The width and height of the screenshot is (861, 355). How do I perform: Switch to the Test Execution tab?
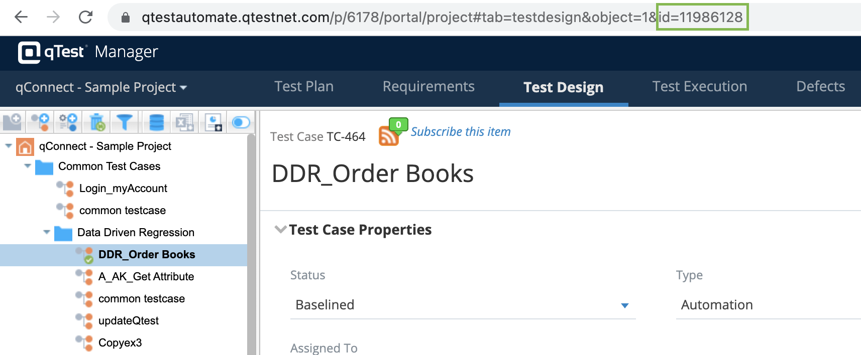(x=699, y=86)
